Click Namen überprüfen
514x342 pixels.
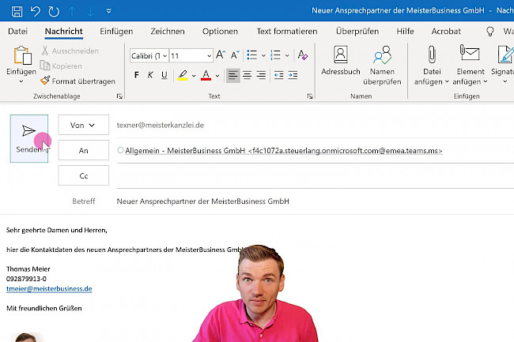382,66
